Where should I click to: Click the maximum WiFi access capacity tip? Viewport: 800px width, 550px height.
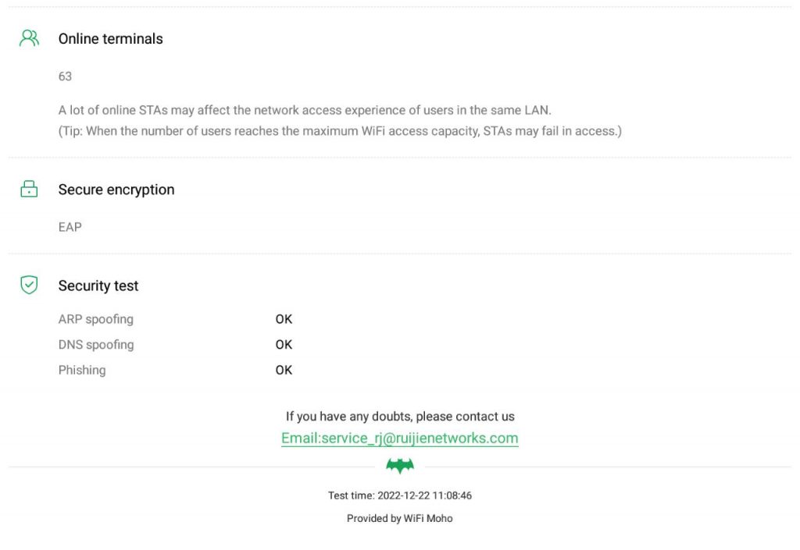340,131
